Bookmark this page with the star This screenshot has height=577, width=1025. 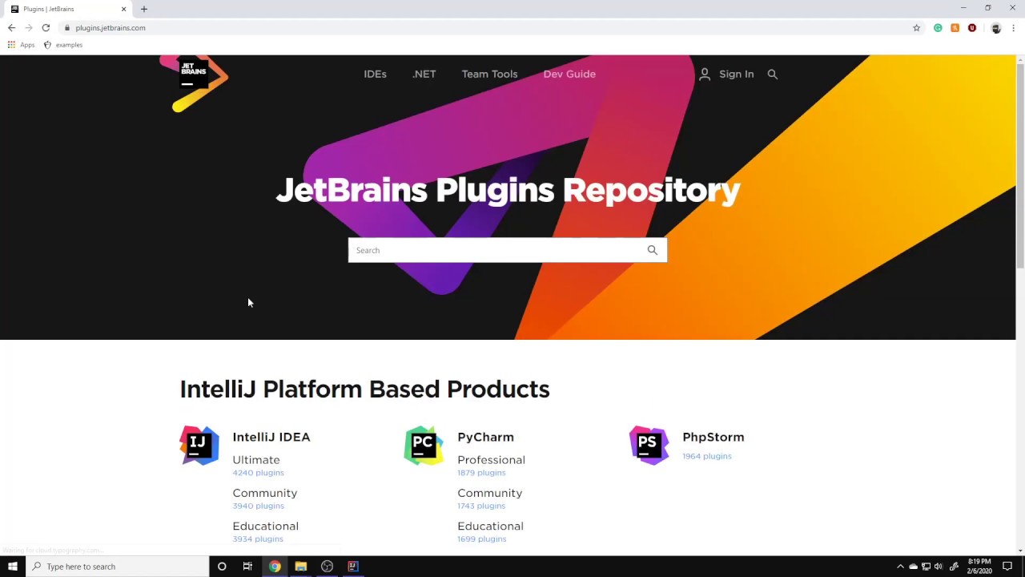[917, 27]
